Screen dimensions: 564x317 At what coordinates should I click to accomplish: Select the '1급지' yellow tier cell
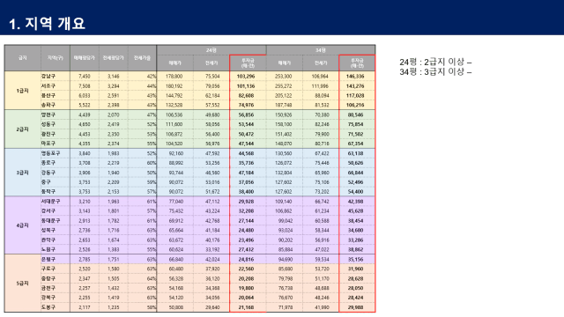[x=23, y=91]
